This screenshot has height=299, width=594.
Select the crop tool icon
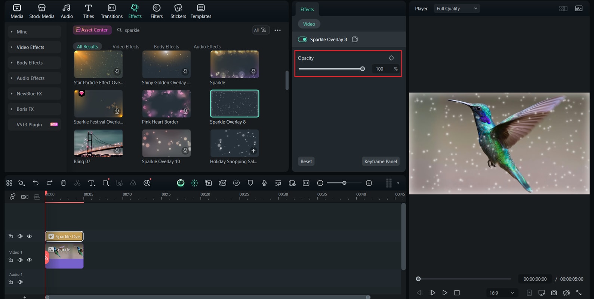106,183
